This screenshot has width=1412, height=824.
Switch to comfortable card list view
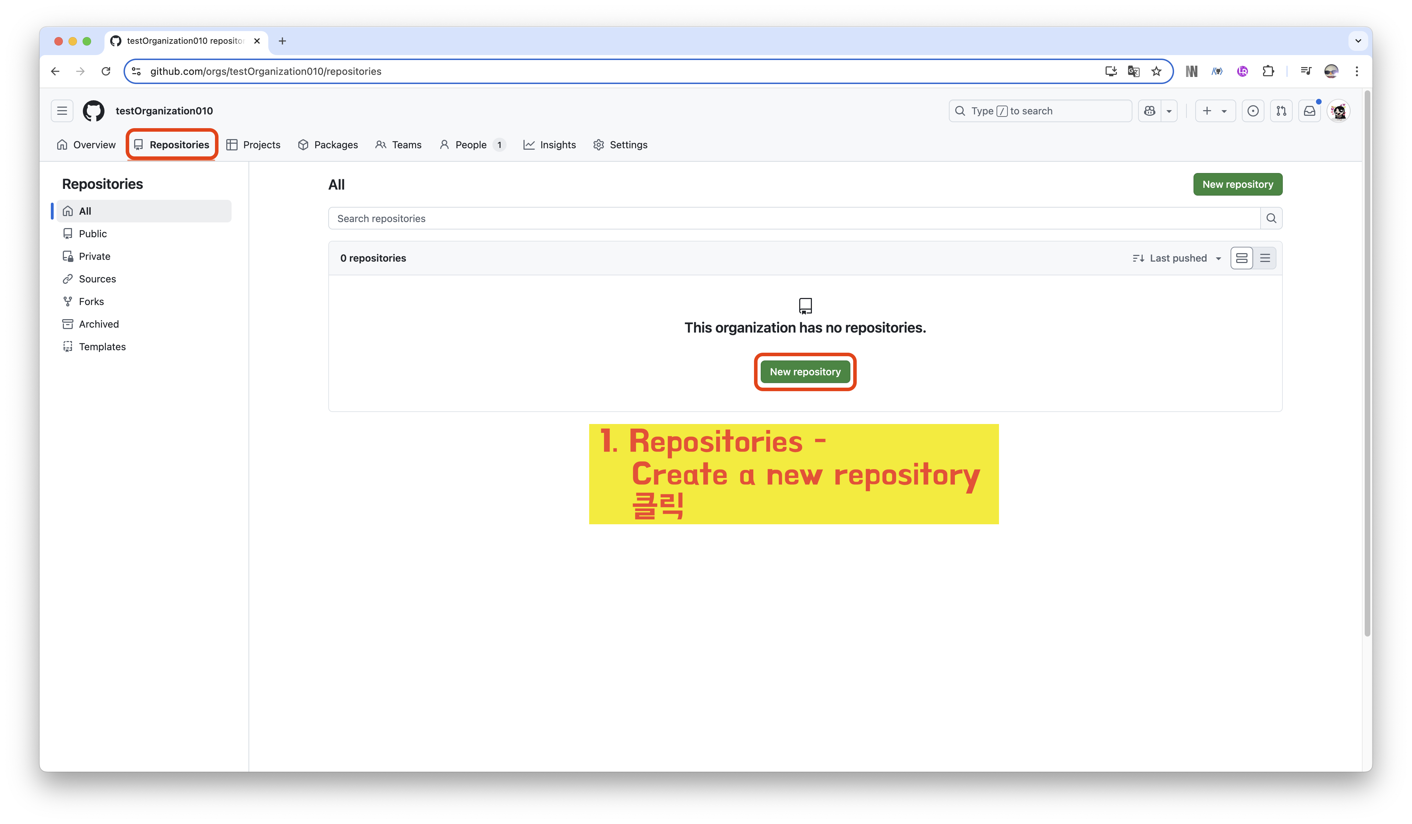[x=1242, y=258]
